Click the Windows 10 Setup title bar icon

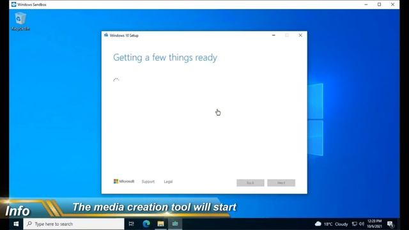coord(106,35)
